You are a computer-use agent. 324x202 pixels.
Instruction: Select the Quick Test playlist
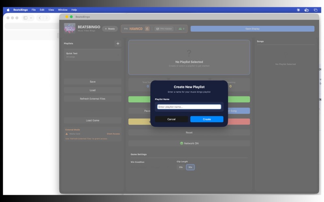point(93,55)
